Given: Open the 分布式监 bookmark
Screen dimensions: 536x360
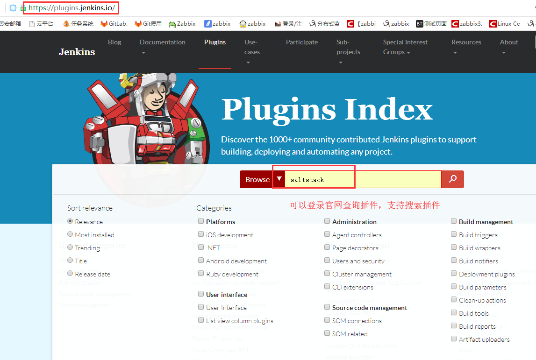Looking at the screenshot, I should 324,23.
